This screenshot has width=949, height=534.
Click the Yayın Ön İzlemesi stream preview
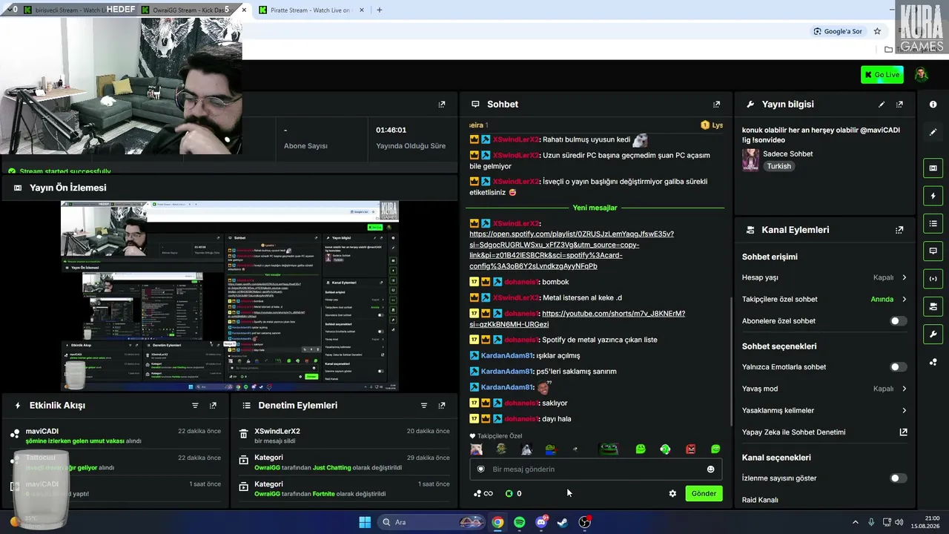(230, 296)
